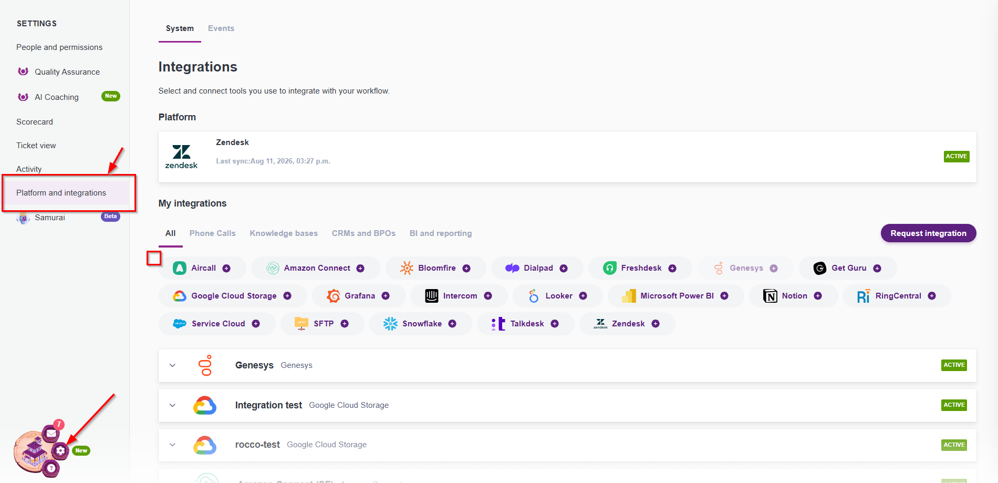Open the Activity settings page

click(x=29, y=169)
